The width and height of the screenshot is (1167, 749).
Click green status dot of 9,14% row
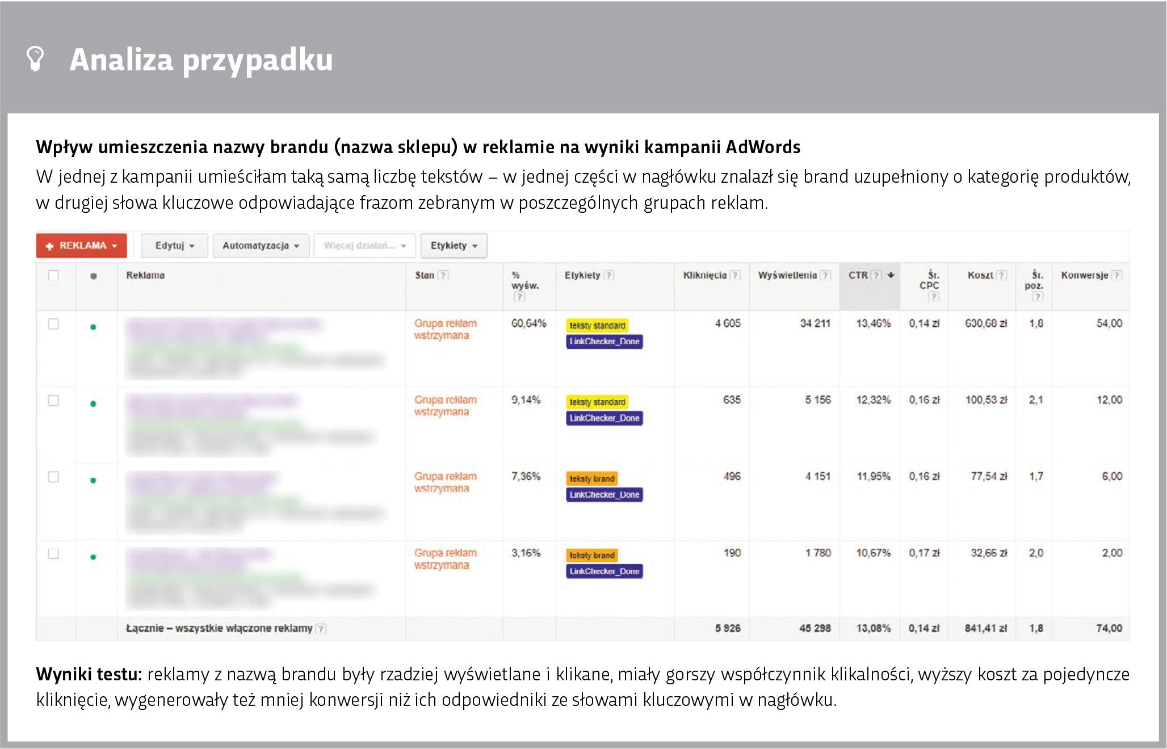pos(94,403)
